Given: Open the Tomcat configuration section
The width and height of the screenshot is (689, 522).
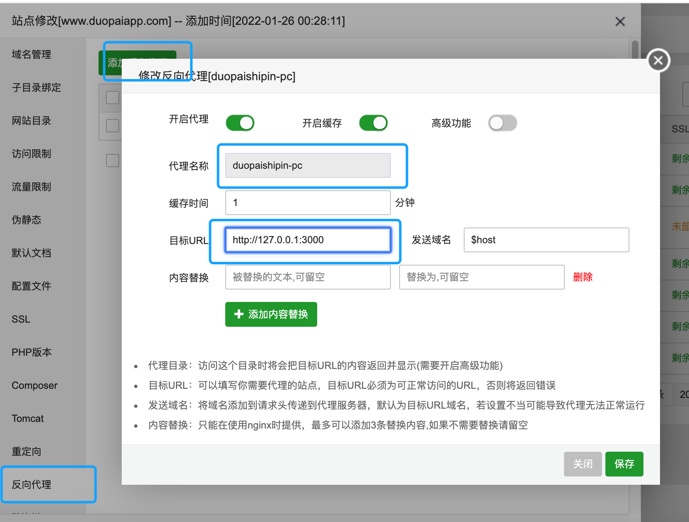Looking at the screenshot, I should point(27,418).
